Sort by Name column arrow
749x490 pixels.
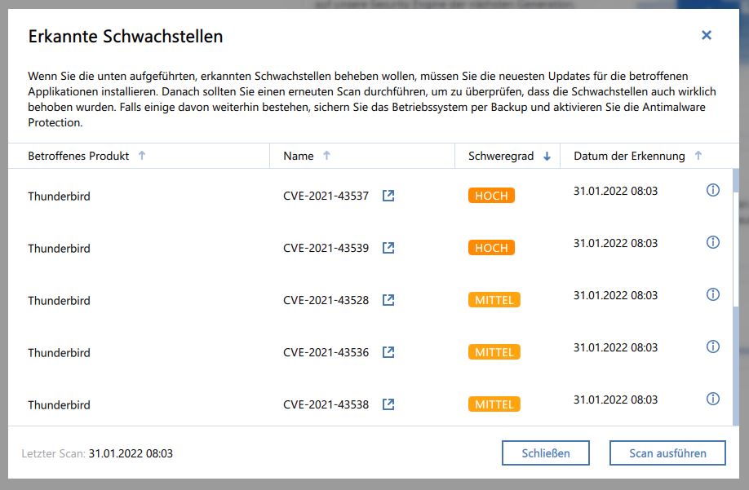click(327, 156)
